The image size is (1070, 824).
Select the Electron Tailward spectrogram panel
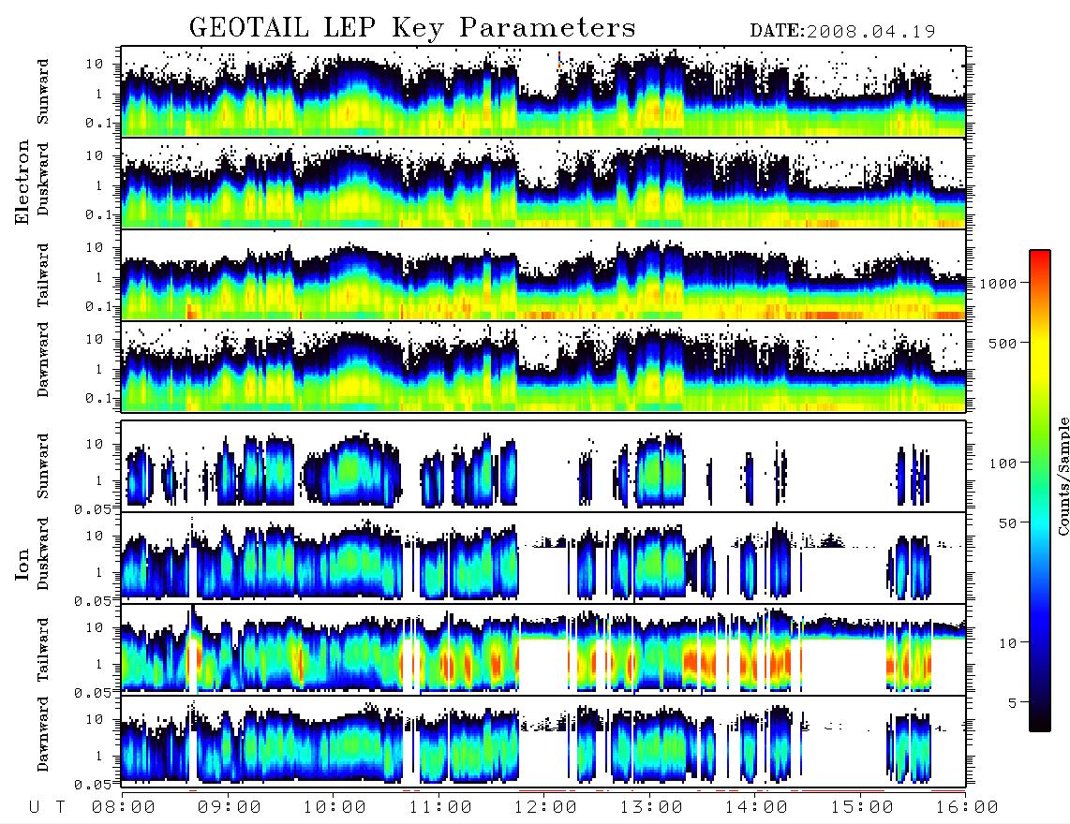(x=543, y=275)
